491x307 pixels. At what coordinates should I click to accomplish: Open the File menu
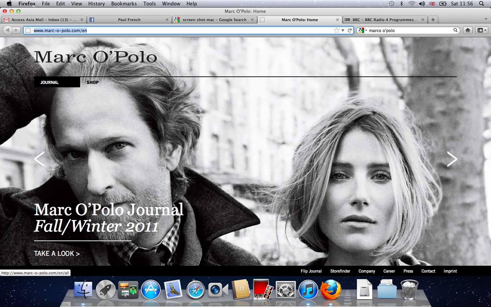pyautogui.click(x=46, y=4)
